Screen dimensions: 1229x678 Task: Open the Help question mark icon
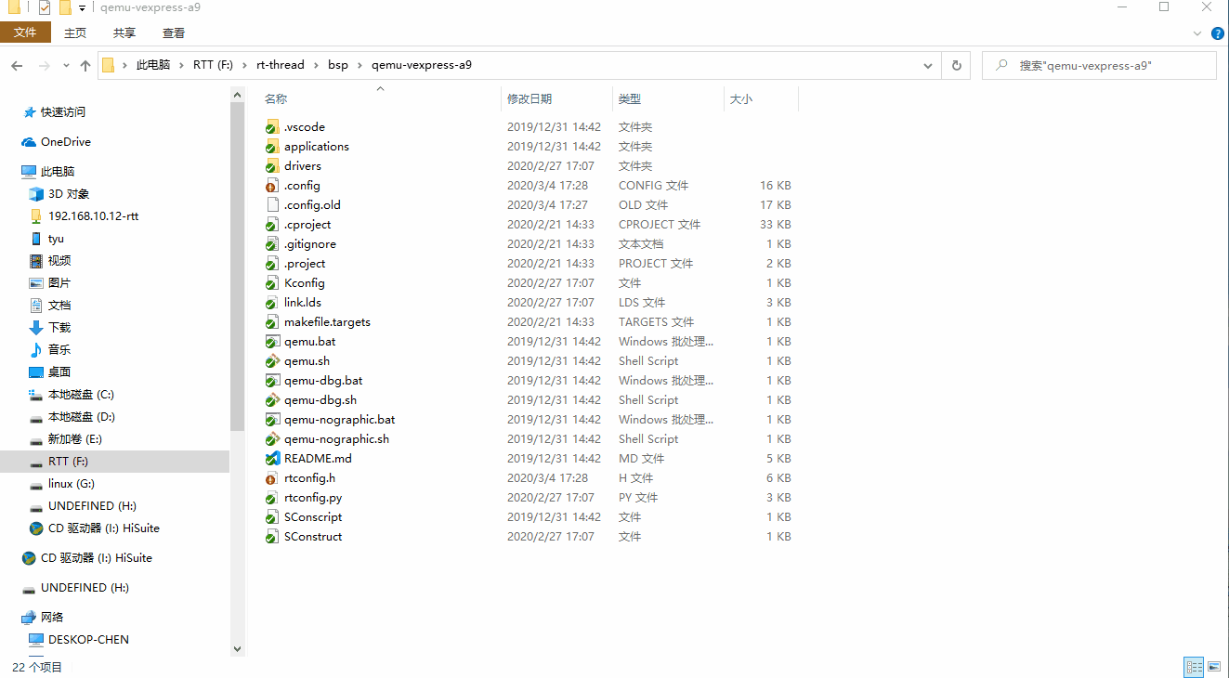[x=1218, y=33]
